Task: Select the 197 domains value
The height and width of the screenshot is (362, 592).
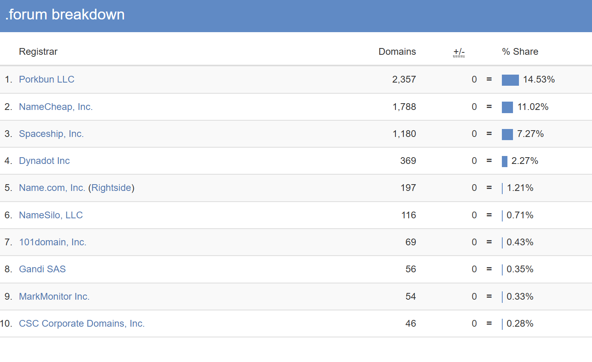Action: [x=408, y=188]
